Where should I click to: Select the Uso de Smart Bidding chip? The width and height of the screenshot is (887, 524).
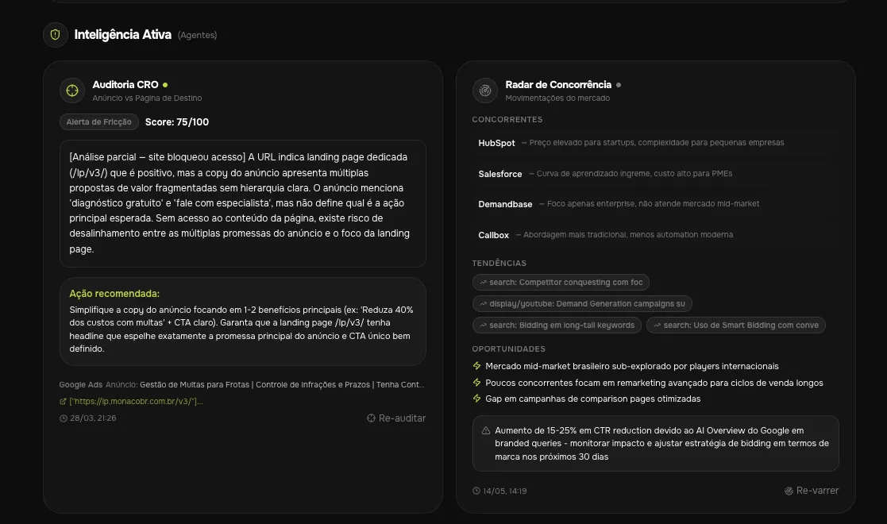pyautogui.click(x=736, y=326)
